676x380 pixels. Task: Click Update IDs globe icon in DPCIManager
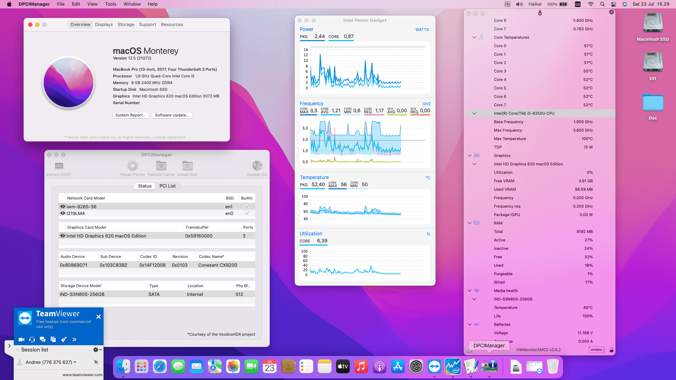257,165
